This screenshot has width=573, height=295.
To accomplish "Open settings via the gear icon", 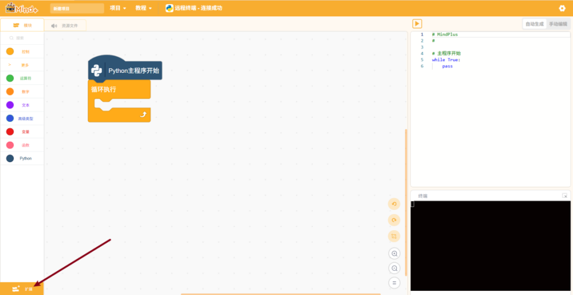I will (x=562, y=8).
